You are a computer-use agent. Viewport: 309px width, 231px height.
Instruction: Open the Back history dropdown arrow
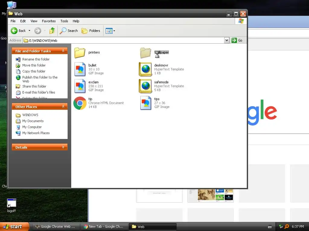pos(29,31)
